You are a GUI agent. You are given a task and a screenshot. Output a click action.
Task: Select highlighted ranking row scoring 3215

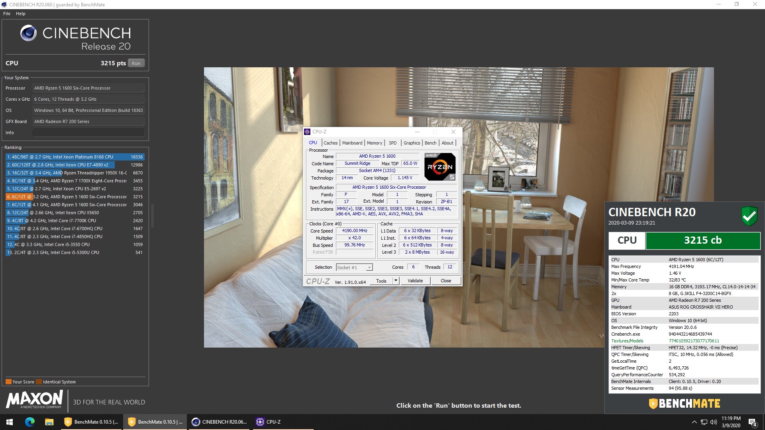75,197
